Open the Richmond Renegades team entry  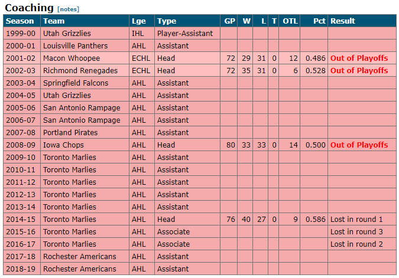coord(80,71)
